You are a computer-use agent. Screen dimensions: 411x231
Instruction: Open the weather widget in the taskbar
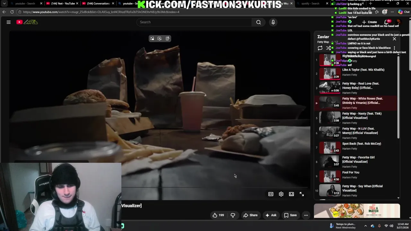342,226
